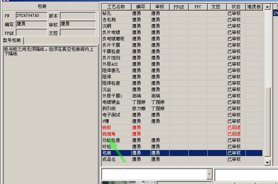Click the 审核 column header
Image resolution: width=278 pixels, height=184 pixels.
point(160,7)
